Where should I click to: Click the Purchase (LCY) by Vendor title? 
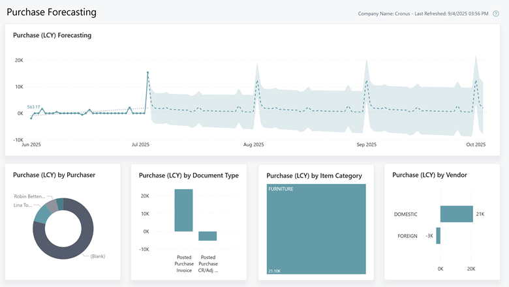[x=429, y=175]
